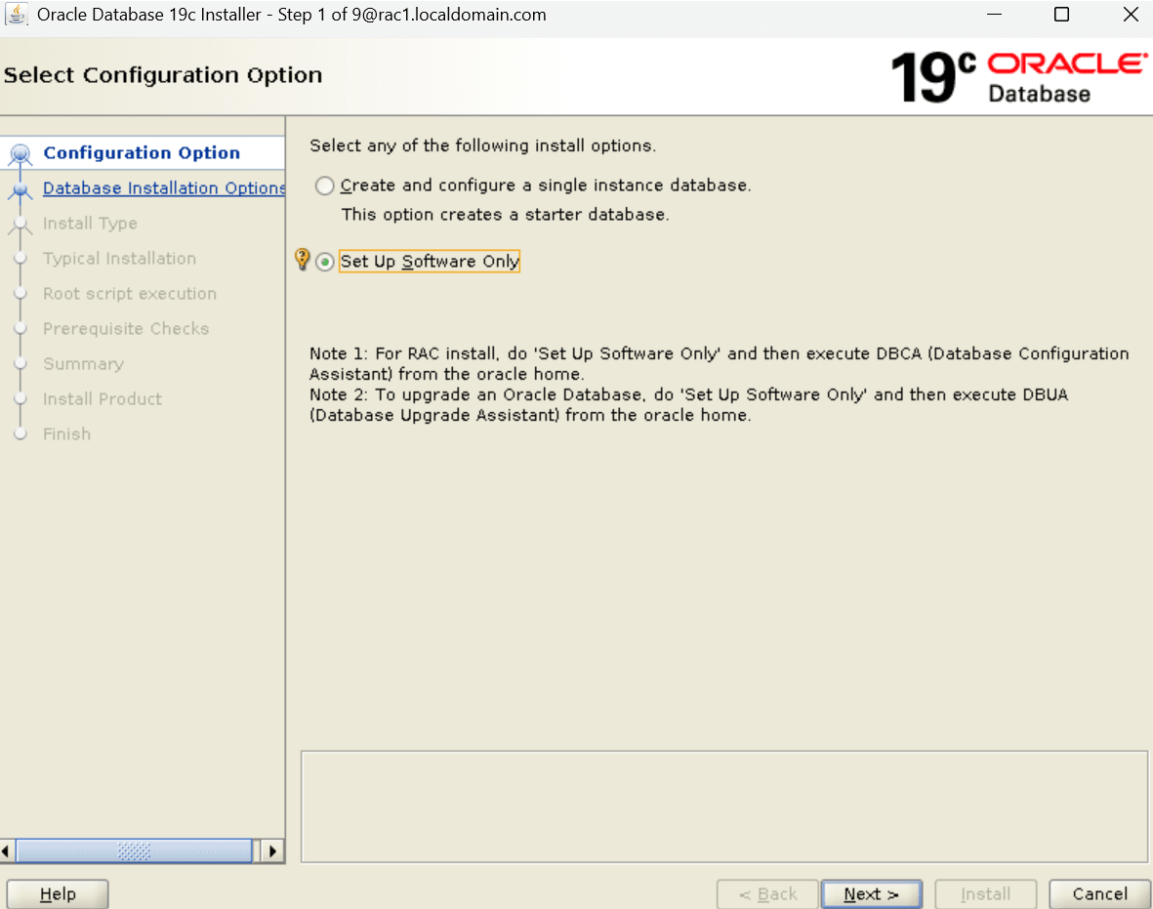
Task: Minimize the installer window
Action: (x=994, y=15)
